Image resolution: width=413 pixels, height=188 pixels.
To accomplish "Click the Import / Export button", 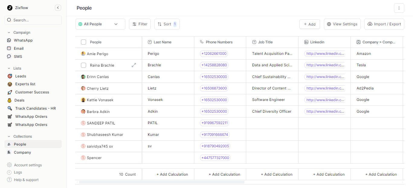I will pos(384,24).
